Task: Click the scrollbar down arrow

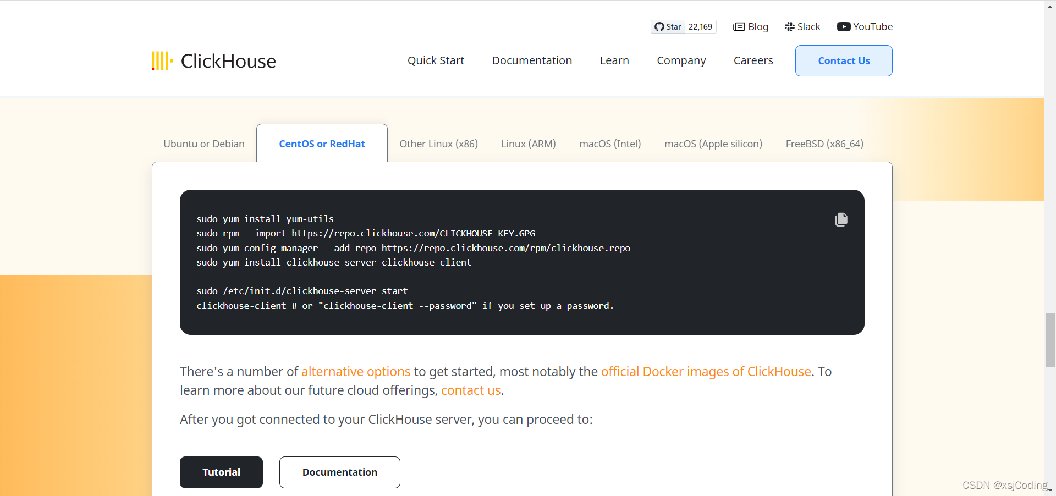Action: click(x=1050, y=490)
